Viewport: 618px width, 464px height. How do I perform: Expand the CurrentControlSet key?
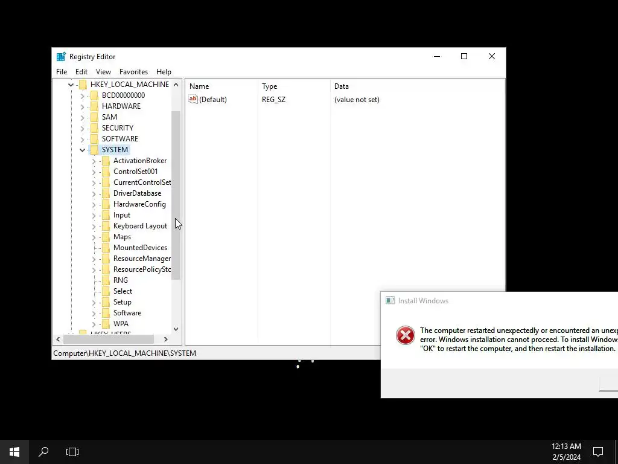94,182
